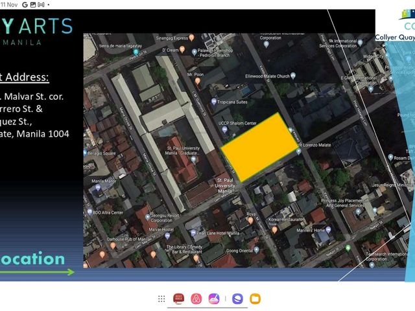Click the date '11 Nov' in status bar
The width and height of the screenshot is (415, 311).
(9, 5)
